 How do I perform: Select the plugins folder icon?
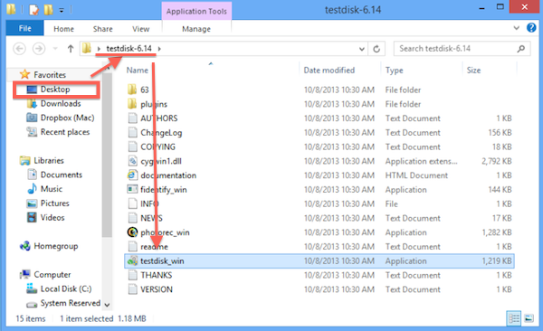pyautogui.click(x=132, y=104)
